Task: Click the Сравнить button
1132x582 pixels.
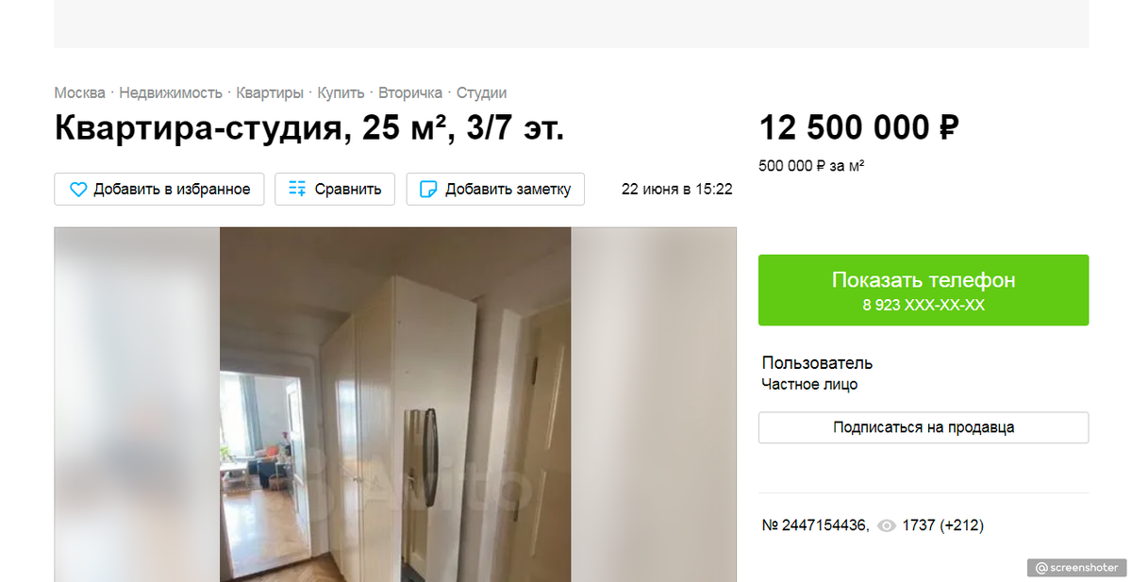Action: coord(335,190)
